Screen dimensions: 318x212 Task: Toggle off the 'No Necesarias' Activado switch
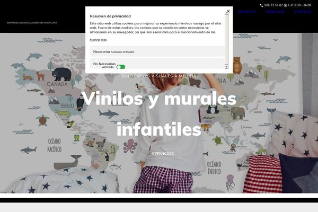click(x=121, y=67)
